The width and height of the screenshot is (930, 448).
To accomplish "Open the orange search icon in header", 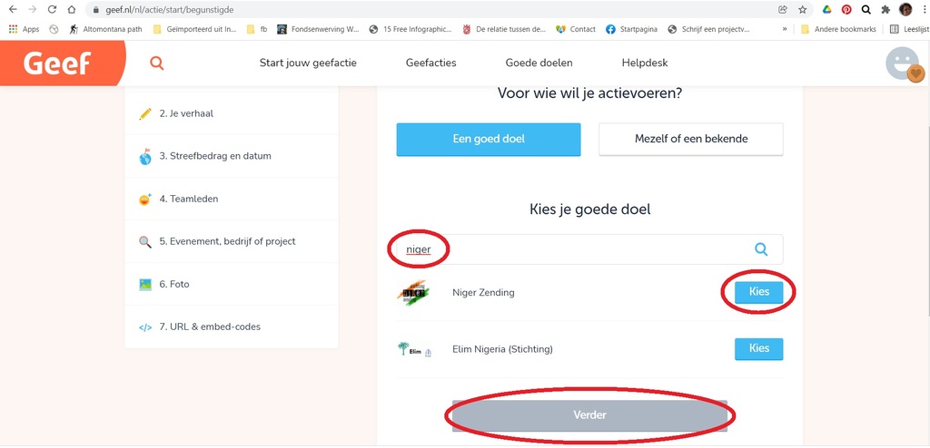I will coord(157,63).
